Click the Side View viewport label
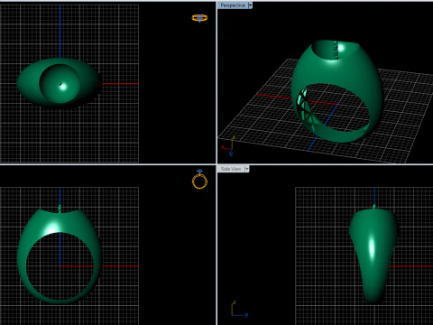433x325 pixels. tap(231, 169)
